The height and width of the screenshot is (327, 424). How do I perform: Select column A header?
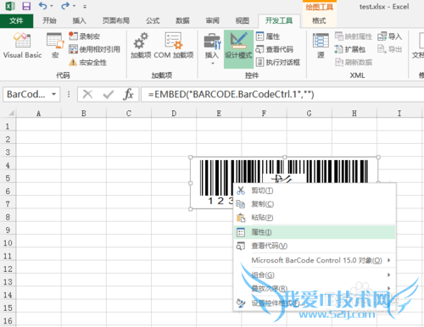coord(39,114)
